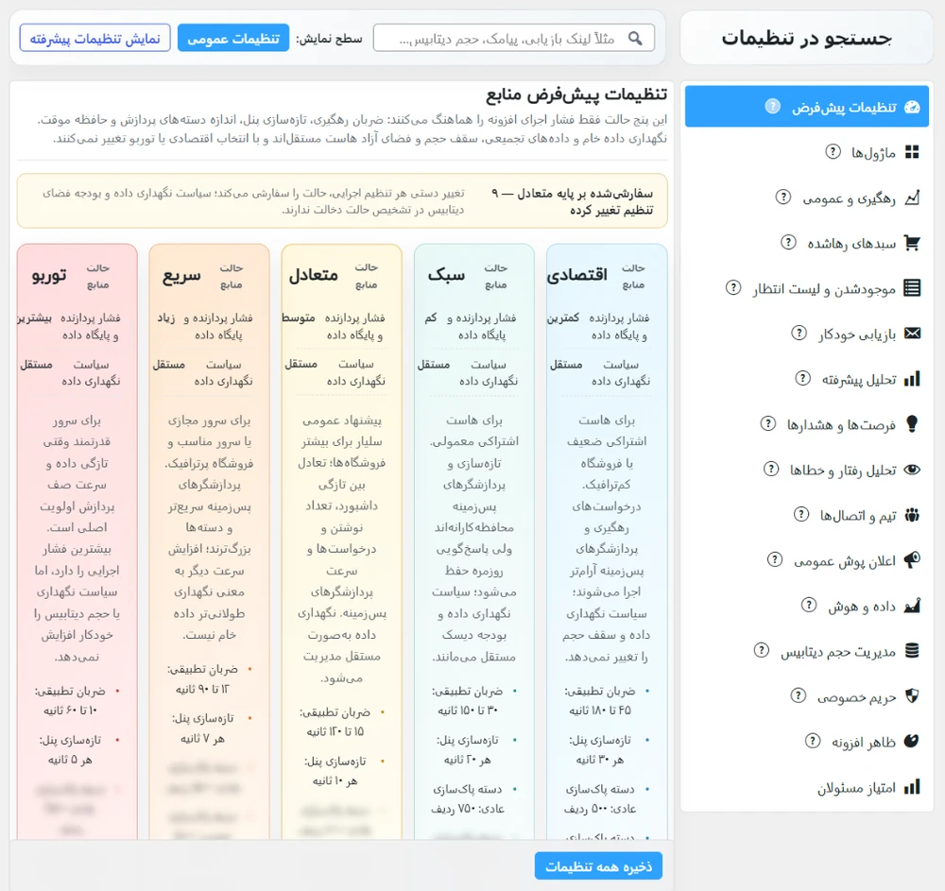This screenshot has height=891, width=945.
Task: Click عادی: ۷۵۰ ردیف in سبک card
Action: (468, 809)
